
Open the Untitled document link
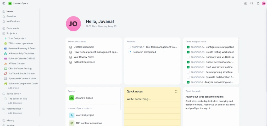(84, 47)
